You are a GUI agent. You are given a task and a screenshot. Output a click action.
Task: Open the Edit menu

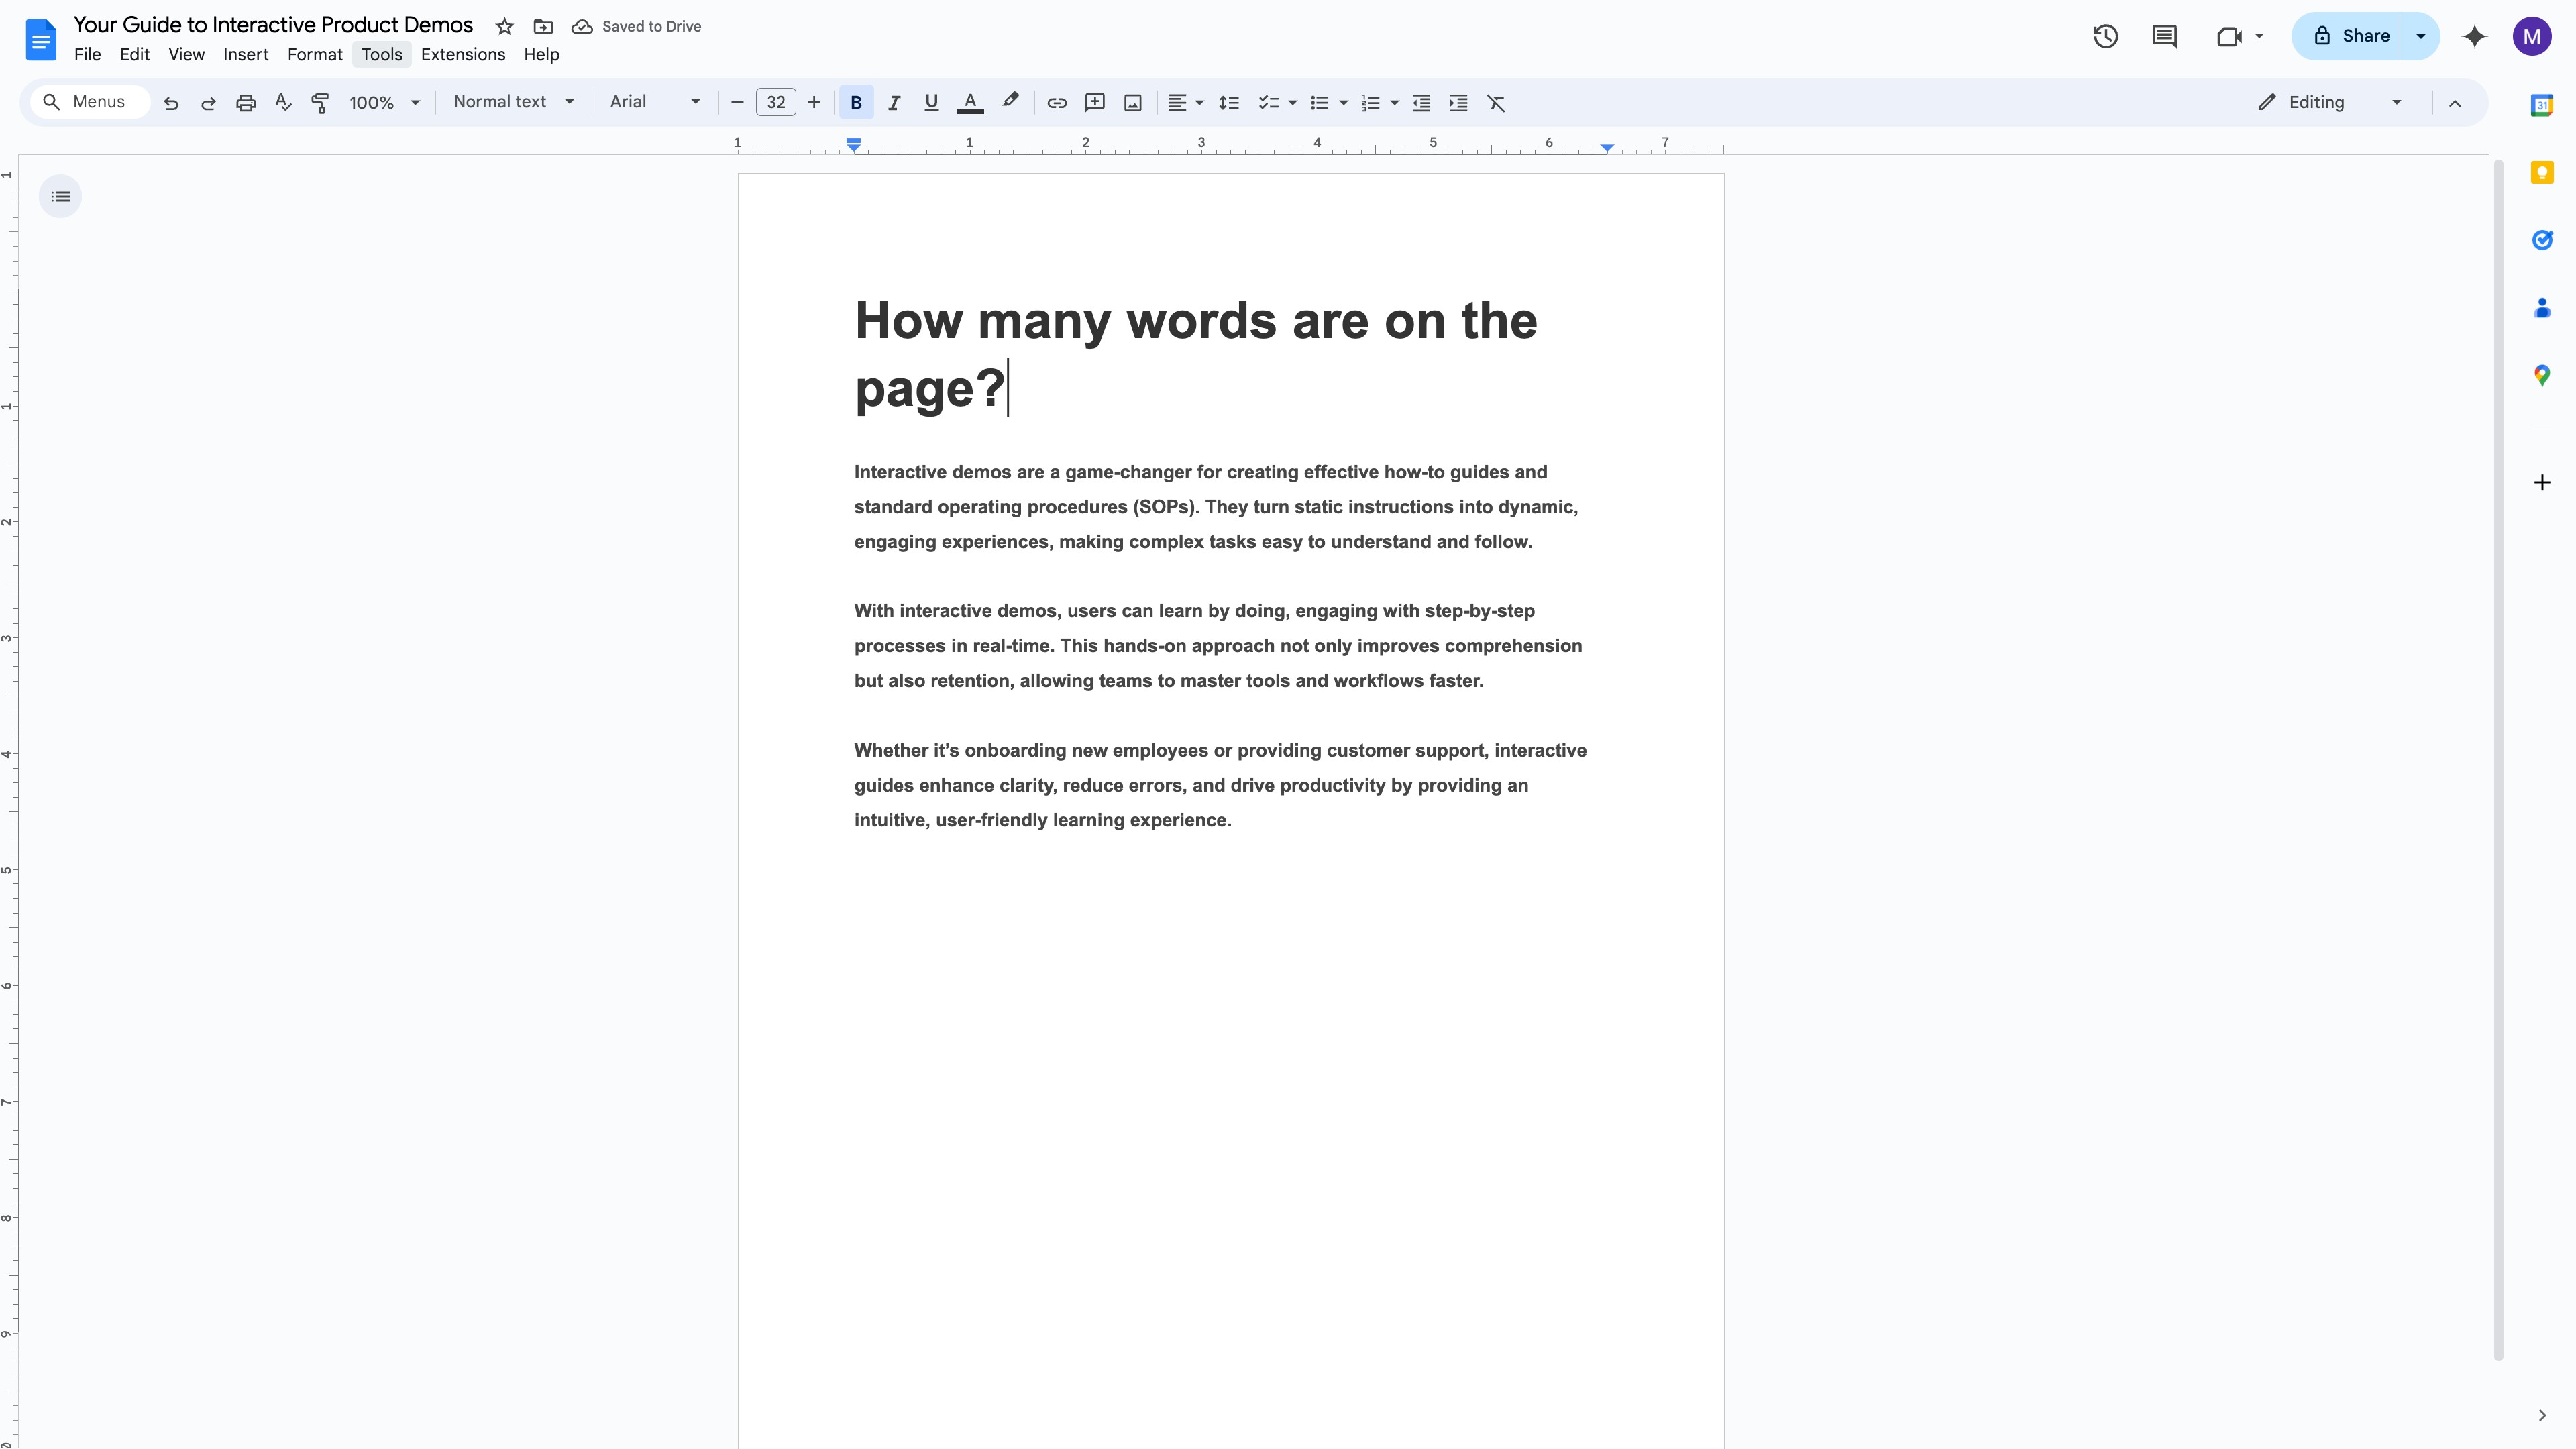click(x=134, y=55)
